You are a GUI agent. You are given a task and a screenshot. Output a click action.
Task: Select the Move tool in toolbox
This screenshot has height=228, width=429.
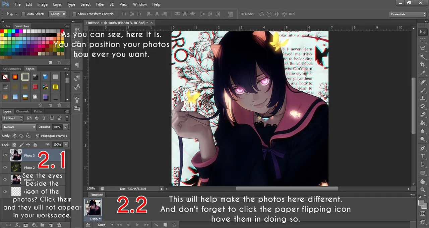[423, 32]
